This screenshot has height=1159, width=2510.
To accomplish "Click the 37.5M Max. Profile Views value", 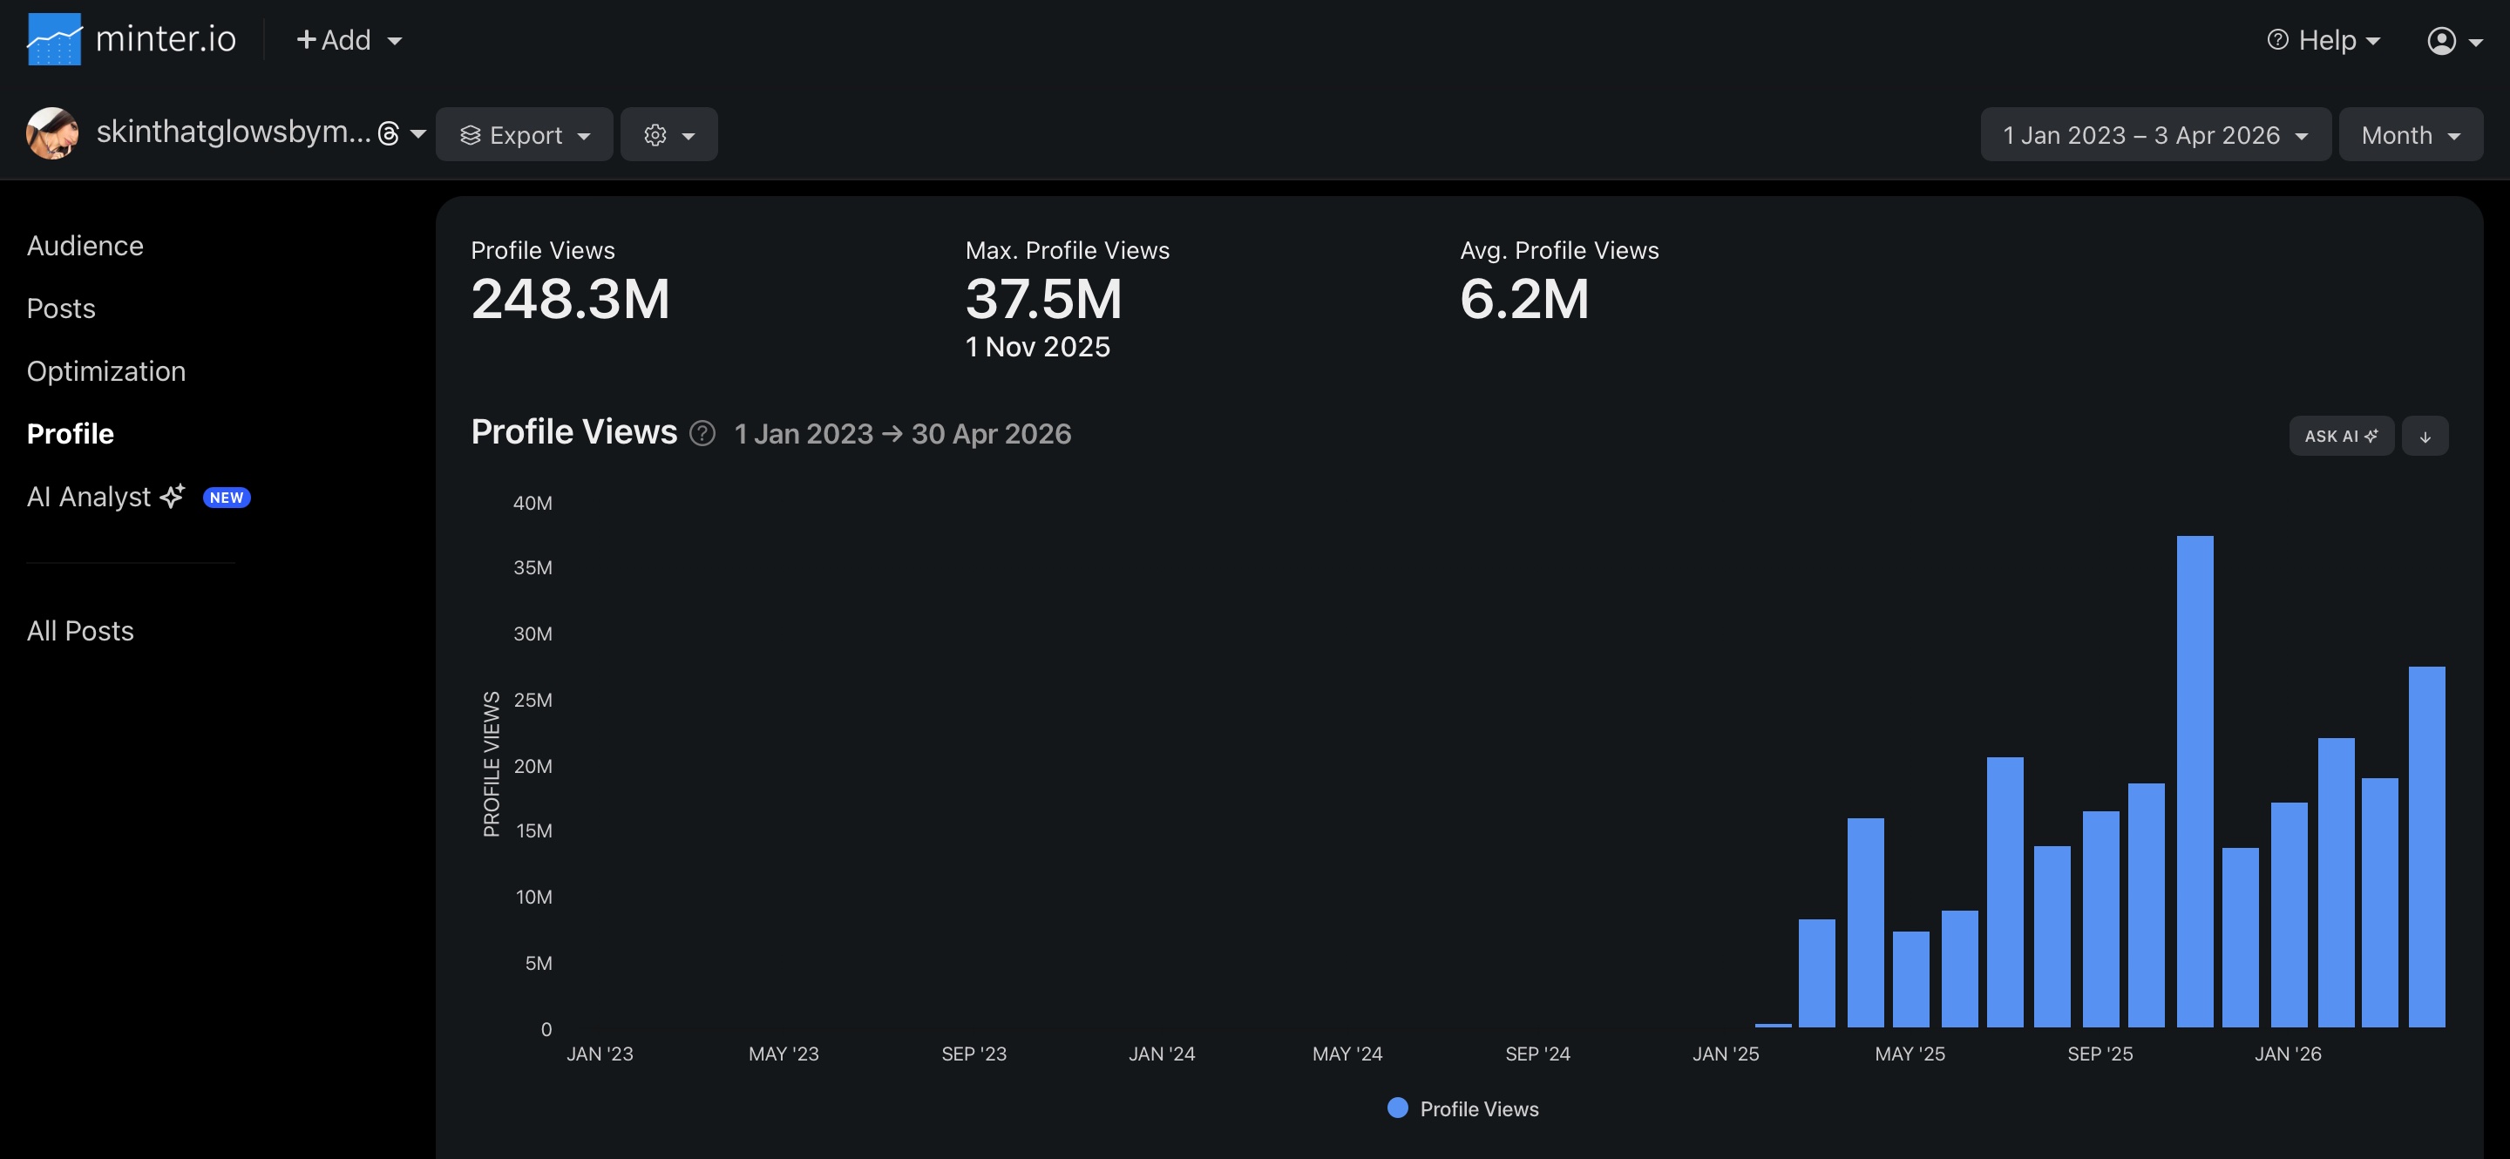I will click(1043, 298).
